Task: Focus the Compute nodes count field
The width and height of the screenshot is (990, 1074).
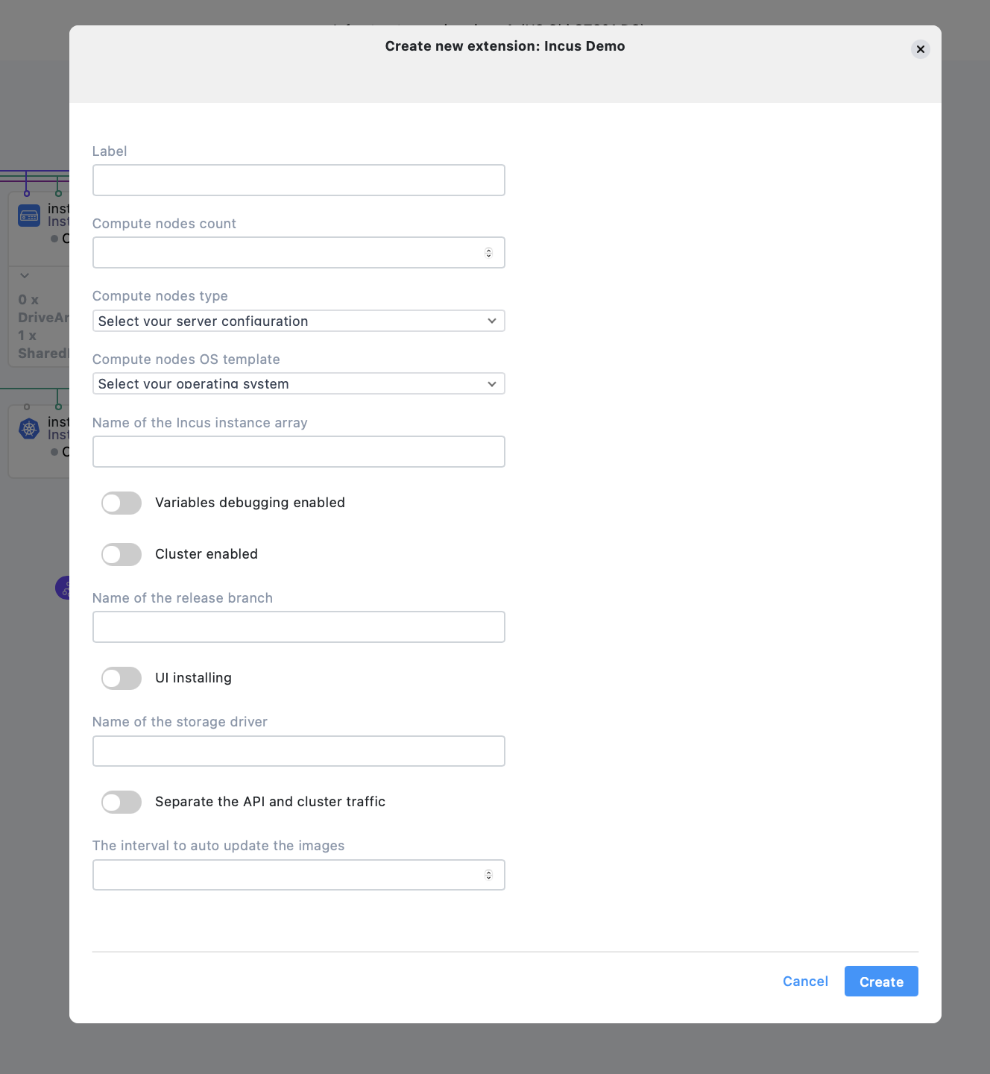Action: (287, 253)
